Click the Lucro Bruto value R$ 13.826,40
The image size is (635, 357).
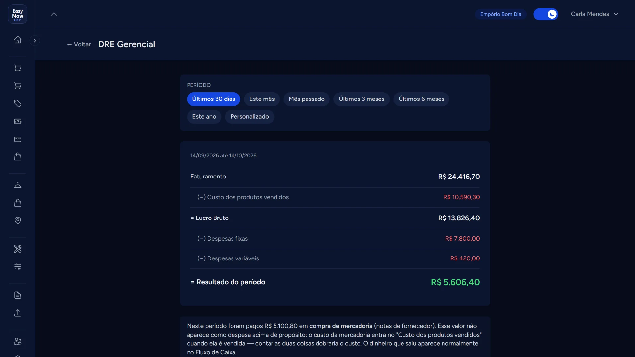click(x=459, y=218)
